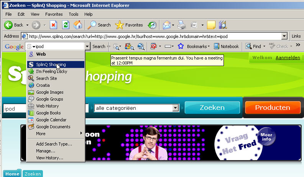Open Favorites star in toolbar
This screenshot has height=177, width=304.
click(x=129, y=25)
